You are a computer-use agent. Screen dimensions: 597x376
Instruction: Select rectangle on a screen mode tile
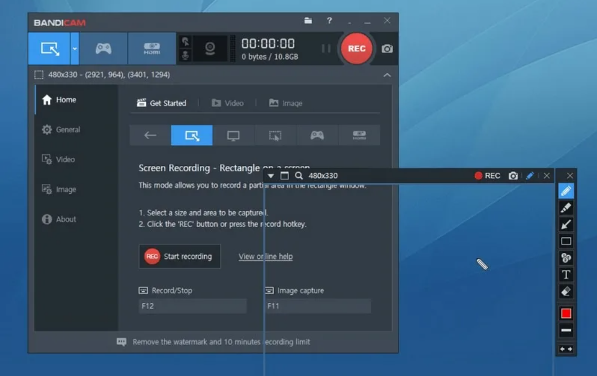192,135
